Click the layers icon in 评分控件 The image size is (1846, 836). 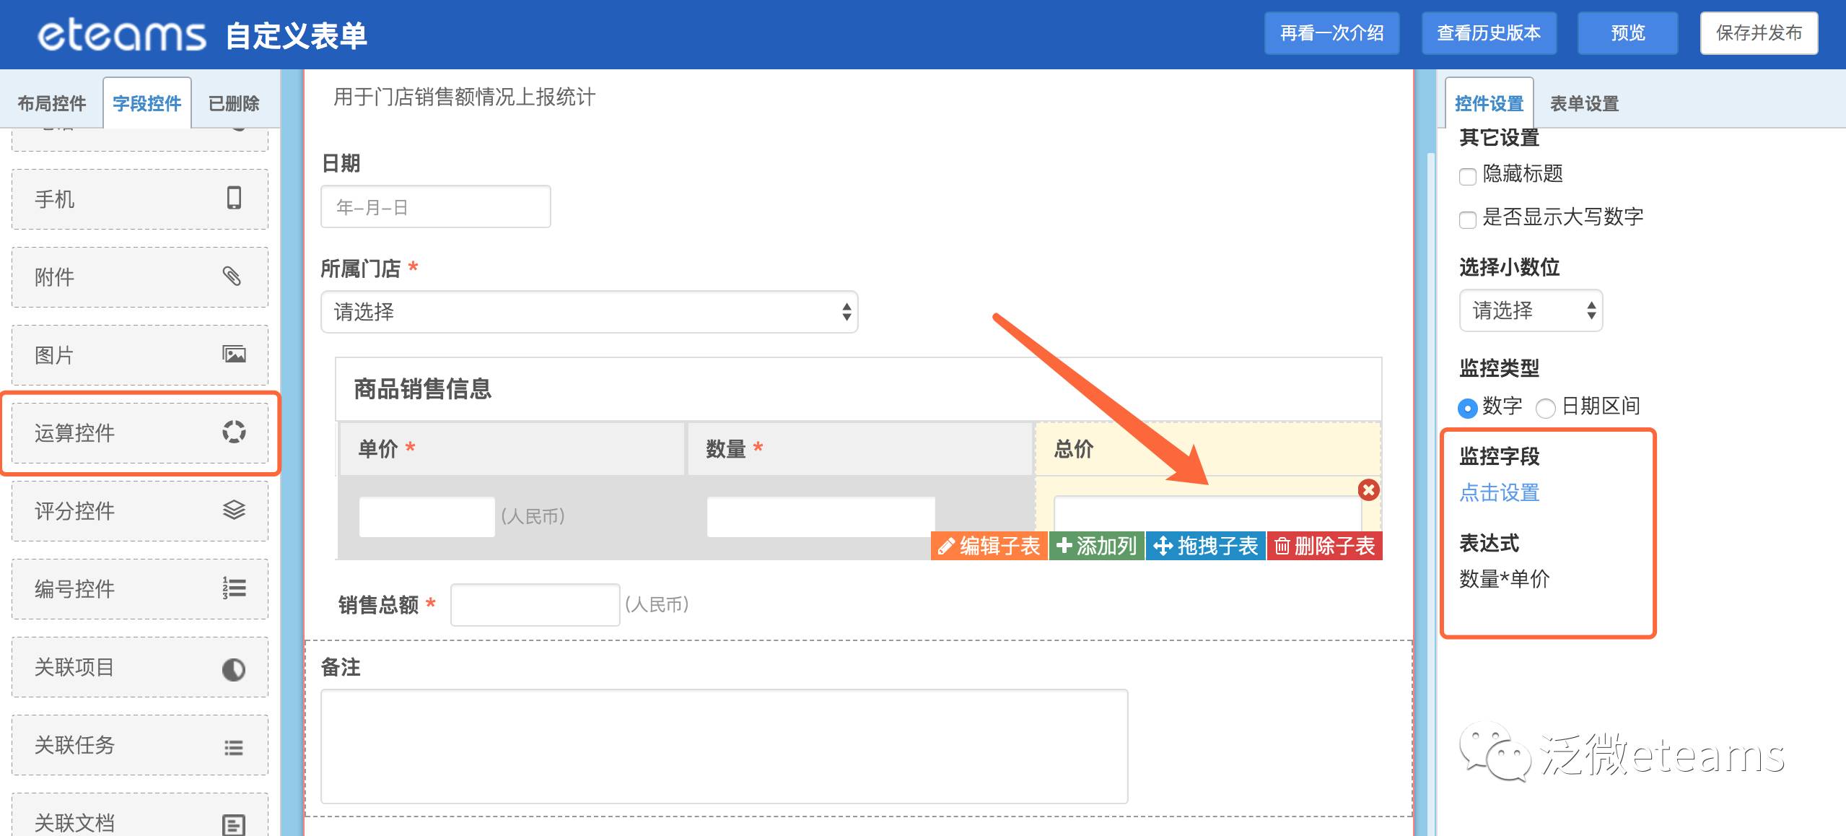point(234,510)
